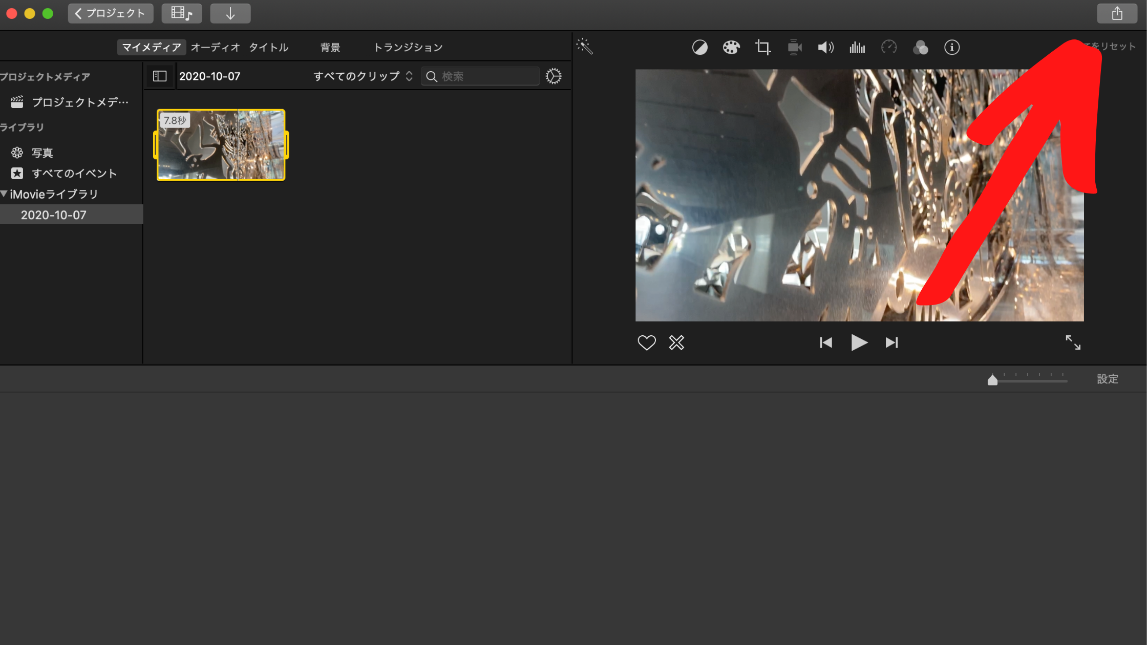Play the video preview
Screen dimensions: 1147x645
tap(859, 342)
